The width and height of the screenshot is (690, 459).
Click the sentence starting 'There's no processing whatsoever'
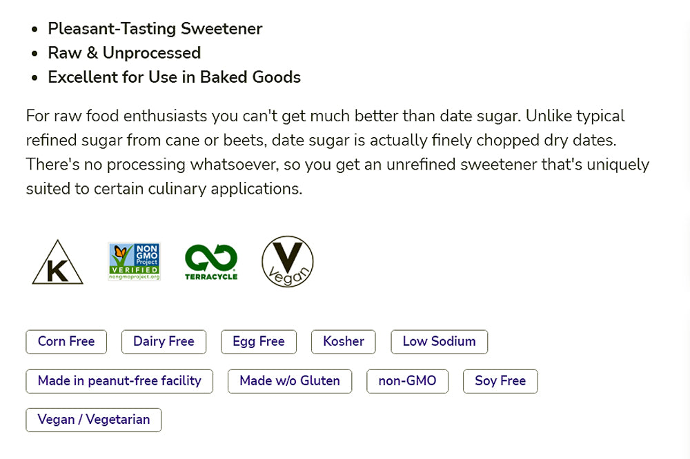pyautogui.click(x=337, y=165)
